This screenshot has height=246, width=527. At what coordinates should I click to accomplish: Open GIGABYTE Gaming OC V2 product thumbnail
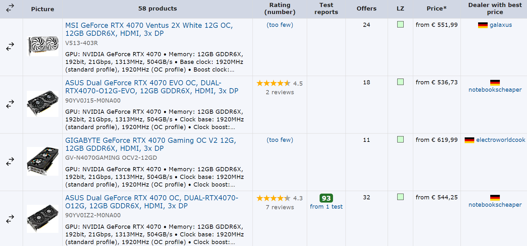(x=43, y=161)
